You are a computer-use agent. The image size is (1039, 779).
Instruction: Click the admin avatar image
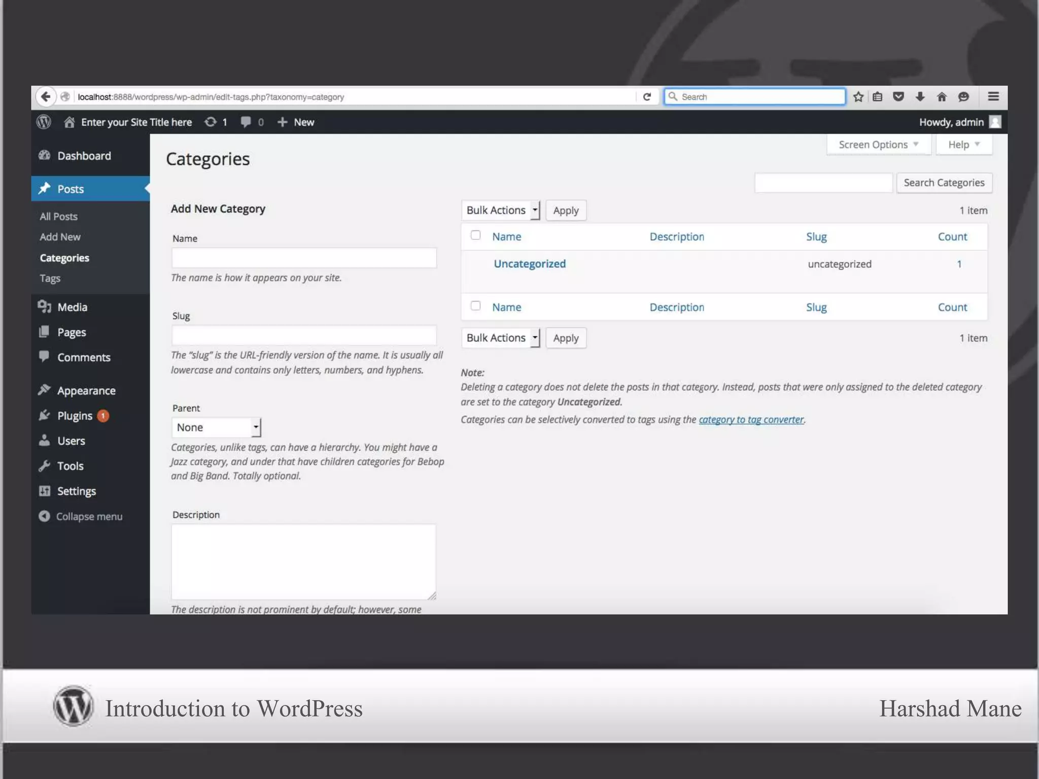995,122
